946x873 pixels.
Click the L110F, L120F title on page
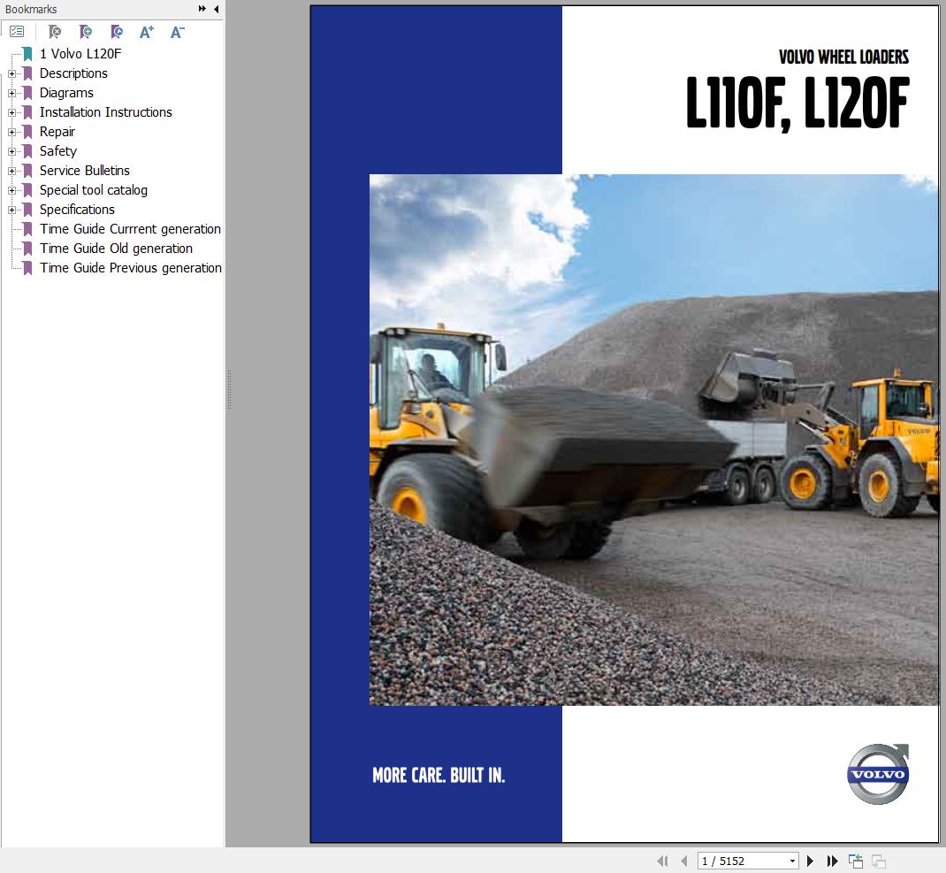(x=797, y=103)
